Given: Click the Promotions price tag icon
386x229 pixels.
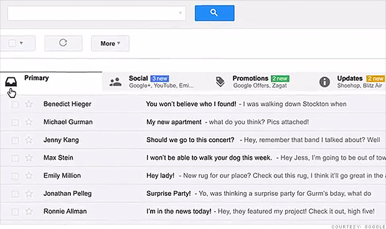Looking at the screenshot, I should [220, 82].
